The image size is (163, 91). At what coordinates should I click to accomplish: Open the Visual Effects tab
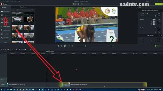(6, 38)
